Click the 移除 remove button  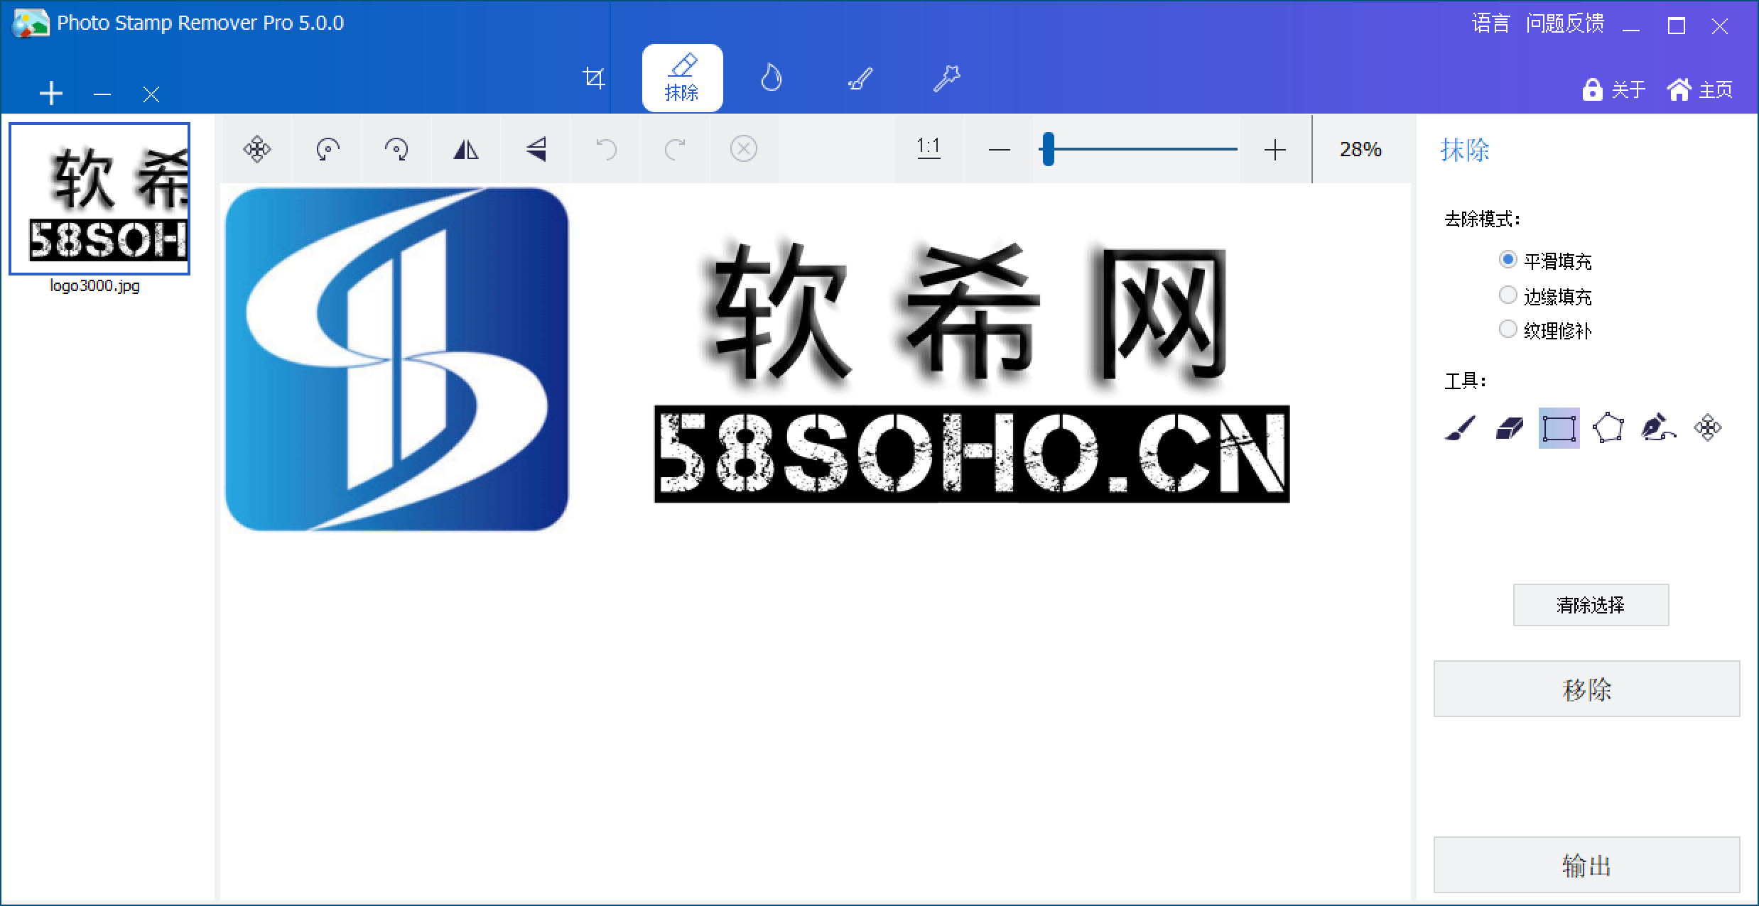coord(1586,689)
